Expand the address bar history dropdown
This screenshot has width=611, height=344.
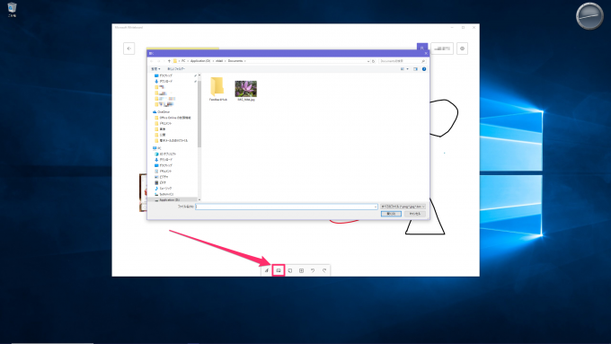[368, 61]
